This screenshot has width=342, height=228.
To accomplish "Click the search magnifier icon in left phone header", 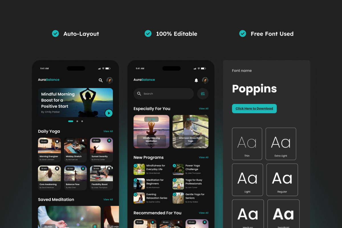I will tap(101, 80).
